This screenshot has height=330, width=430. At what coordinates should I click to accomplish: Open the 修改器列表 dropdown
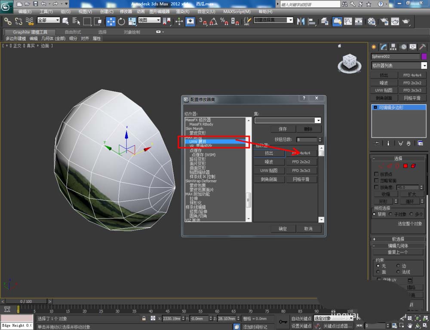coord(424,66)
